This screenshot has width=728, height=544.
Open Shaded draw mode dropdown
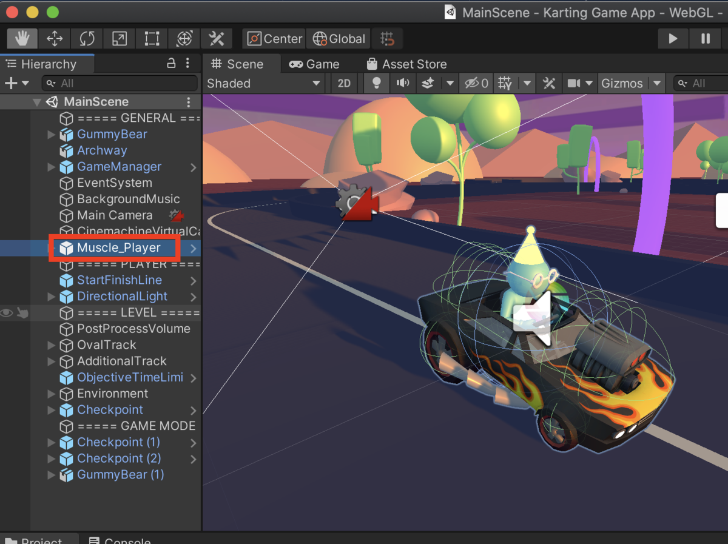tap(264, 83)
